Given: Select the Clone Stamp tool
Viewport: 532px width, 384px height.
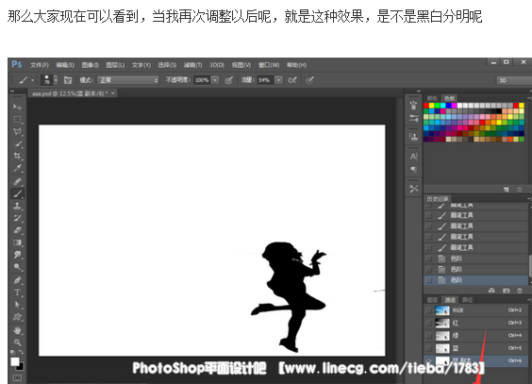Looking at the screenshot, I should [17, 206].
